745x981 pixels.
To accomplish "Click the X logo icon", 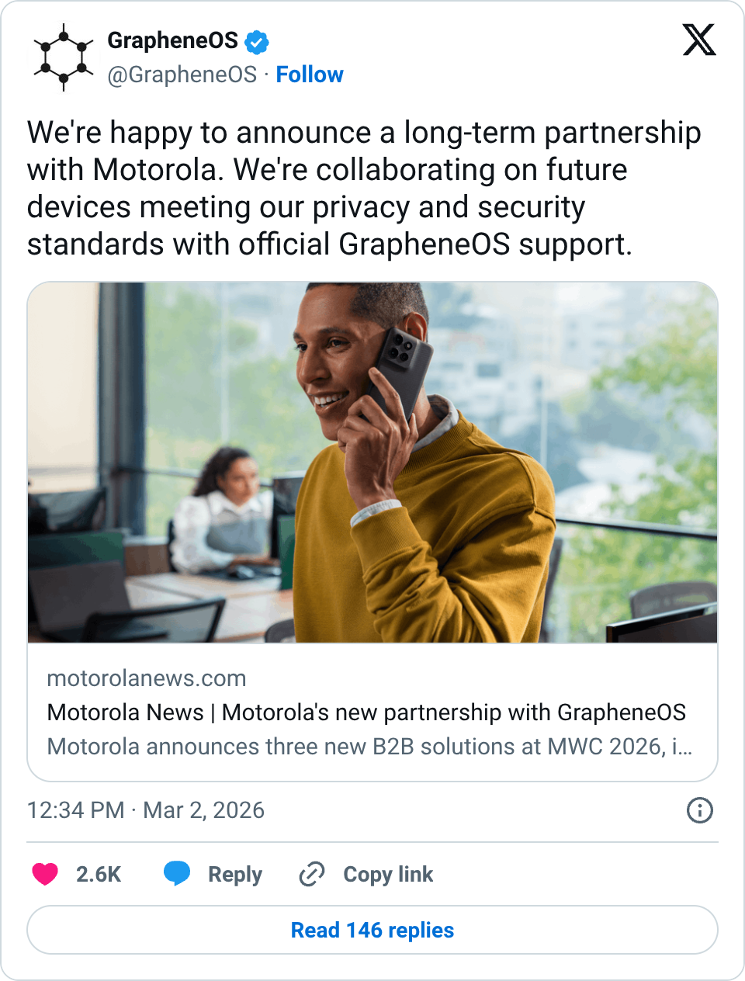I will 698,40.
